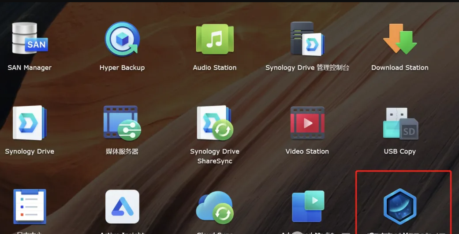Open Video Station
This screenshot has width=459, height=234.
(307, 123)
